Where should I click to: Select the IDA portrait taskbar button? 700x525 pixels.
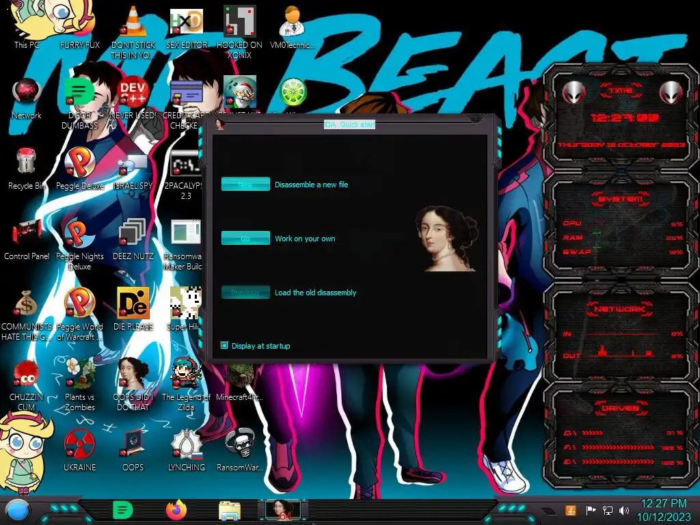pos(282,510)
